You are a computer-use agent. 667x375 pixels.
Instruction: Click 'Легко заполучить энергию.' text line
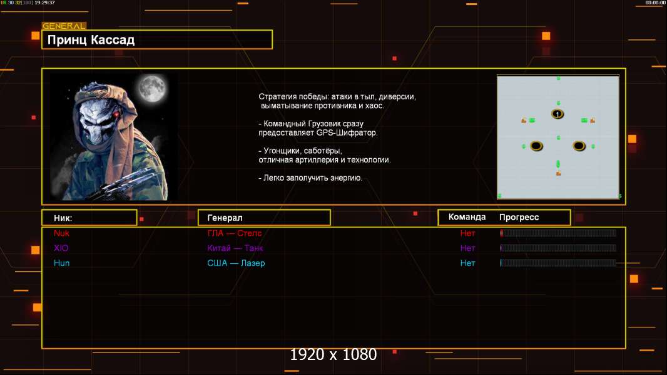pyautogui.click(x=310, y=178)
